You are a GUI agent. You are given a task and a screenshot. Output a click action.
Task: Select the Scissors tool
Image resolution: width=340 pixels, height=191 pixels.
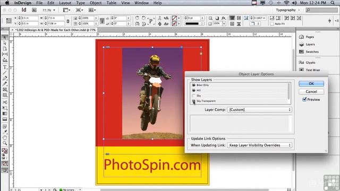click(x=5, y=102)
